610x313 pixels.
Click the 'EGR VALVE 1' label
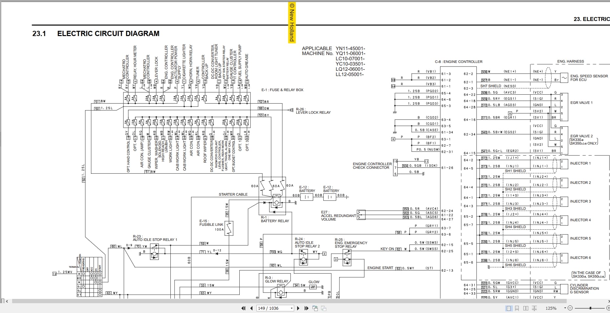coord(581,103)
